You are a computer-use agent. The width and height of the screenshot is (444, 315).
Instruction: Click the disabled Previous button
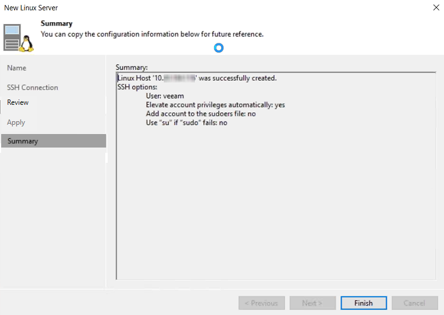click(261, 303)
